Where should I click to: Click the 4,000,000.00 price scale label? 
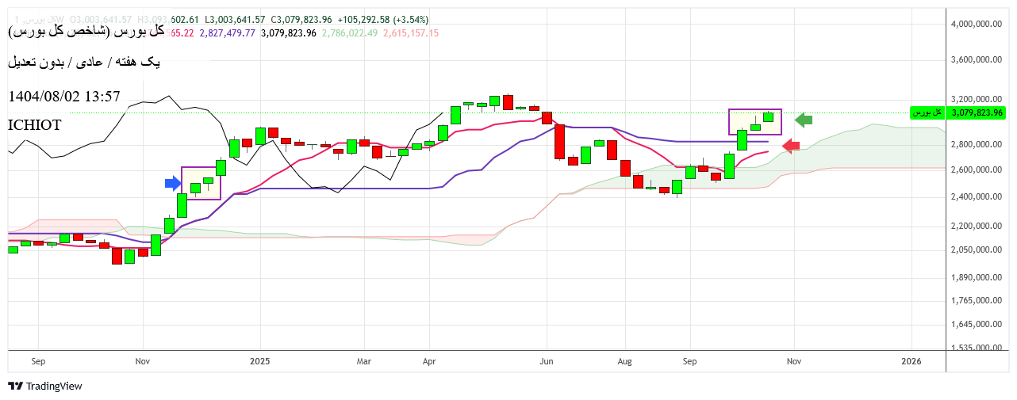[x=977, y=24]
